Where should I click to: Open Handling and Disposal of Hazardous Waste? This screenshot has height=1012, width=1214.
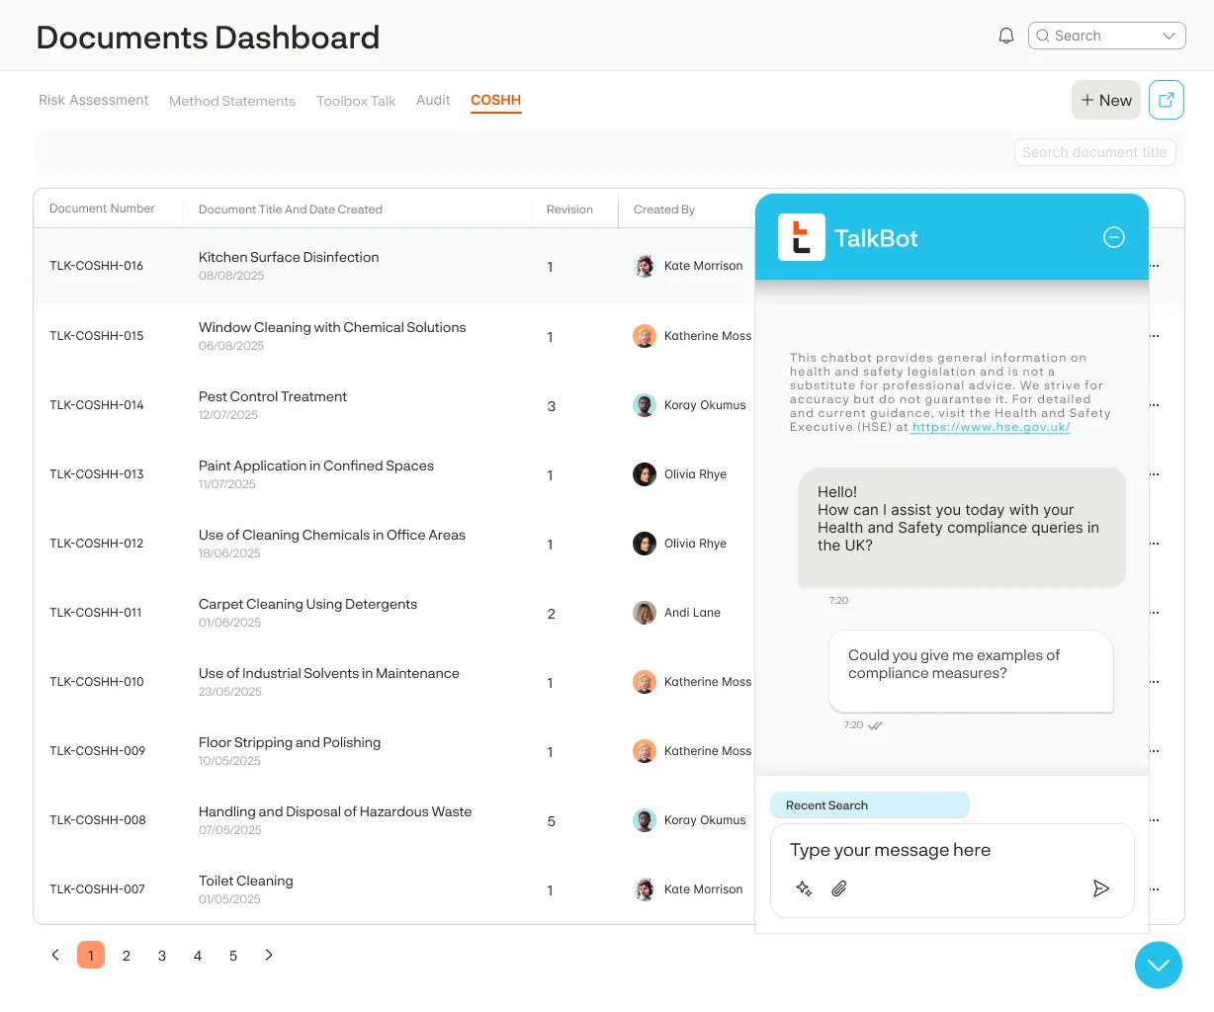(335, 811)
